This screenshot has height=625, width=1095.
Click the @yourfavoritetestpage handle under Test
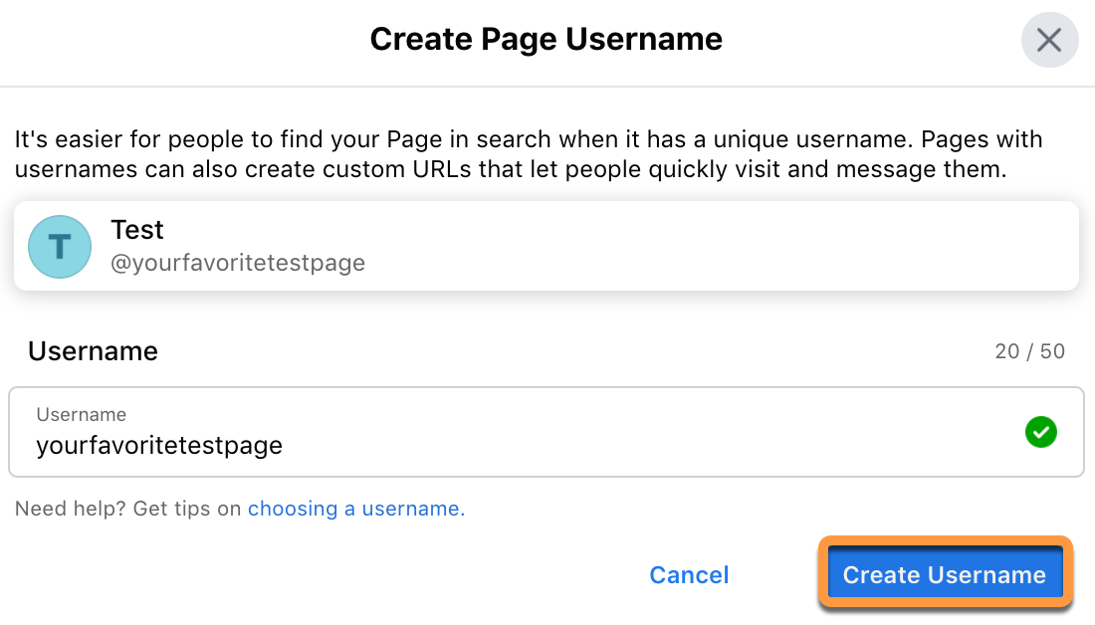coord(238,264)
